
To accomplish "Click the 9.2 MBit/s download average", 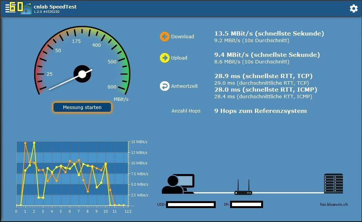I will [x=252, y=41].
